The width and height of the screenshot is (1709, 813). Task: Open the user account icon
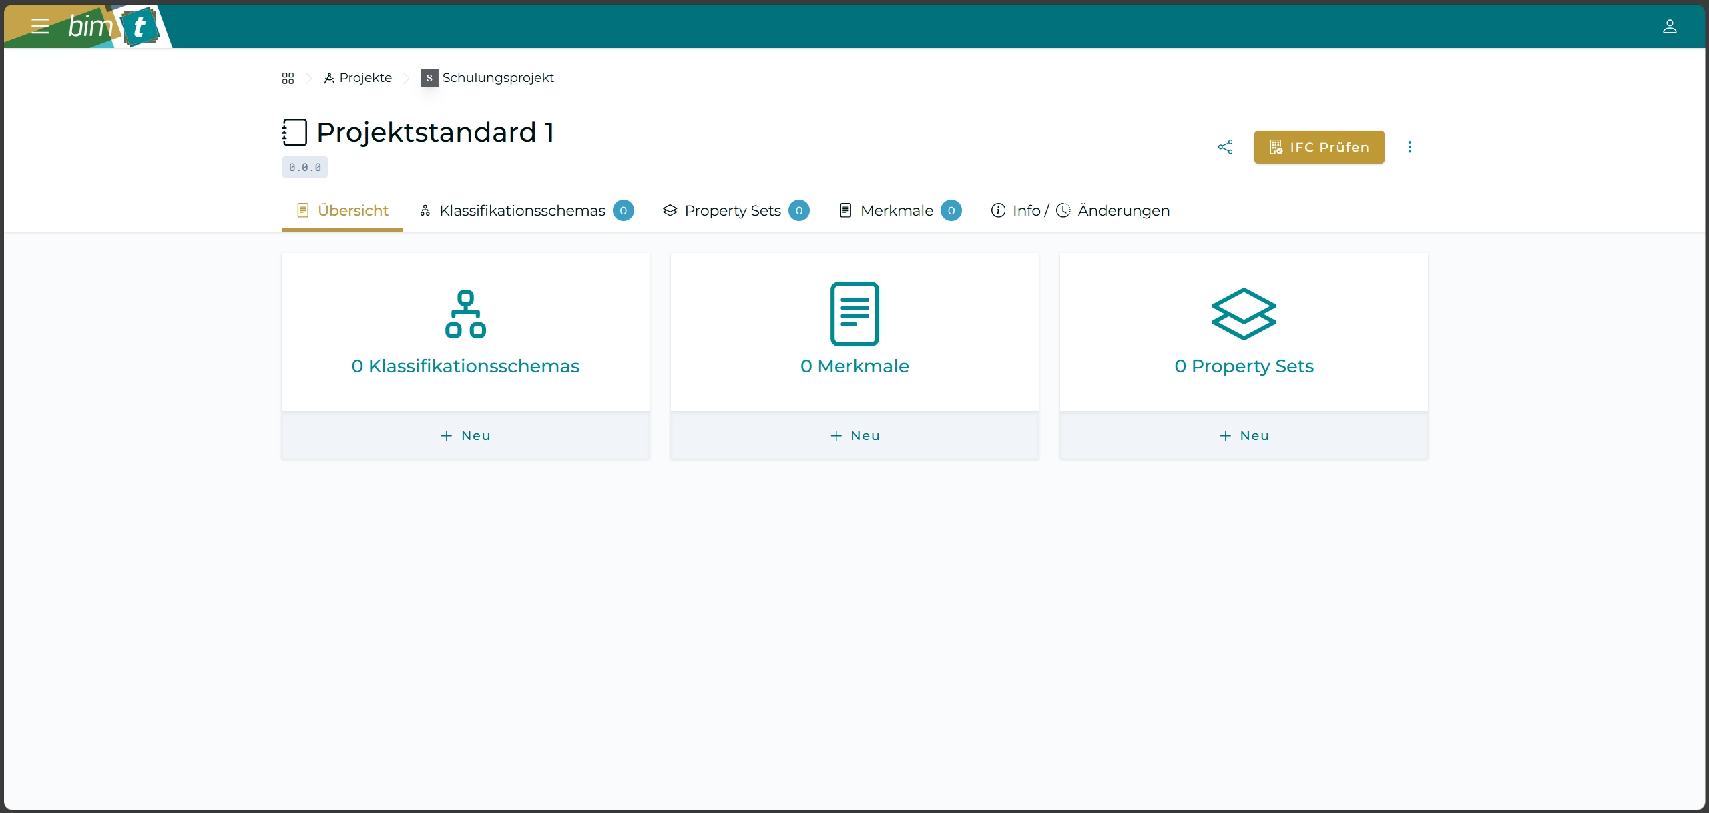click(1669, 26)
